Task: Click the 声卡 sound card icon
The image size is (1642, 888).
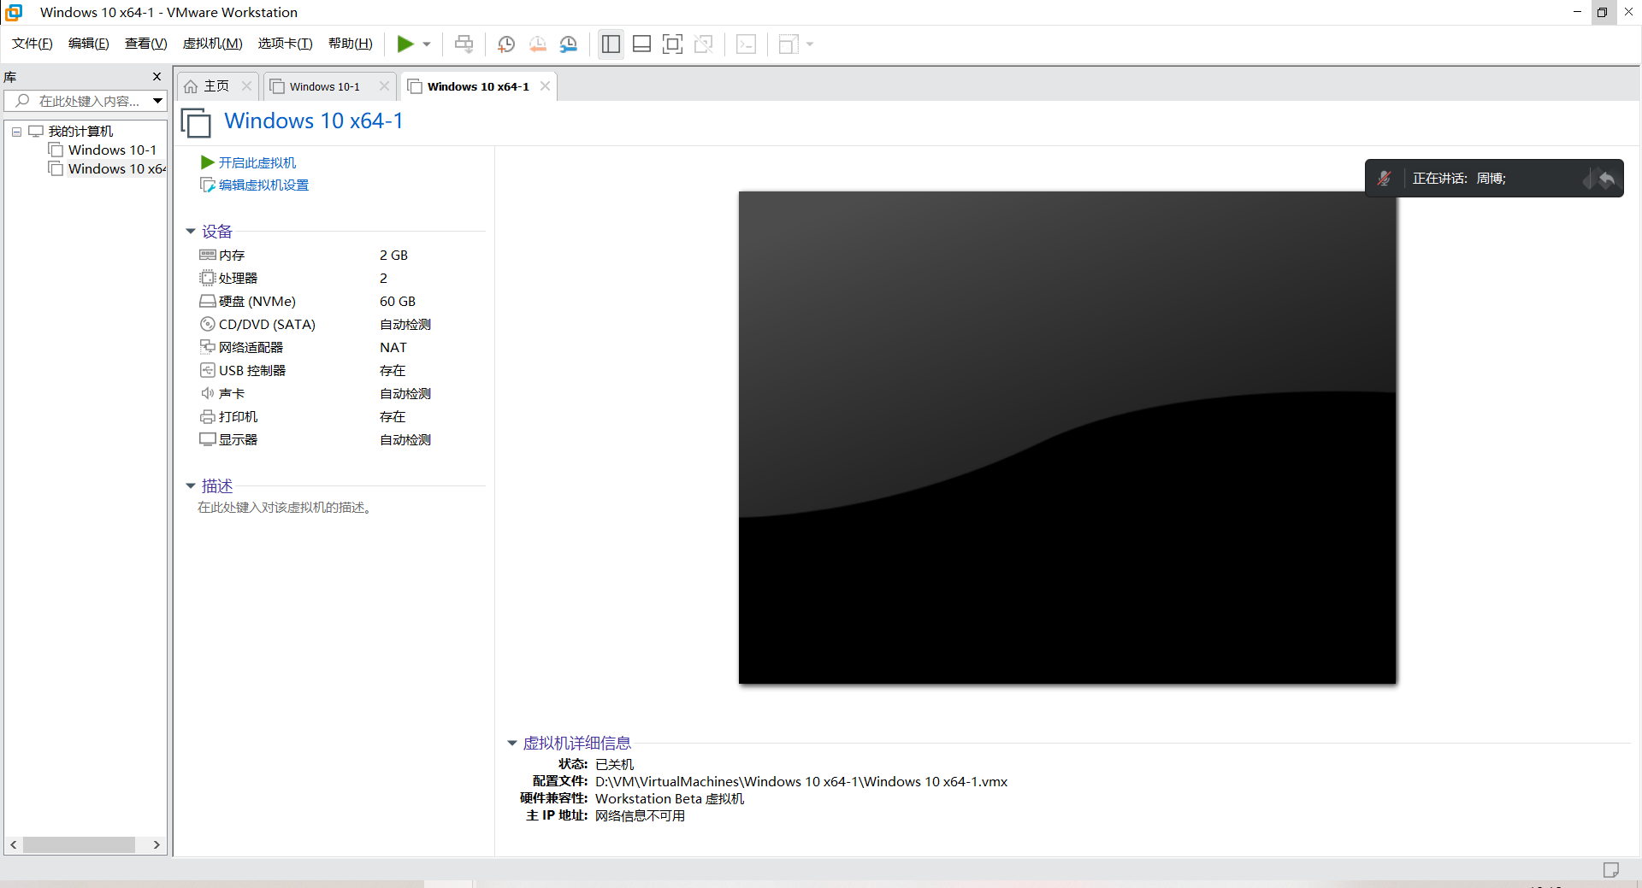Action: click(x=207, y=393)
